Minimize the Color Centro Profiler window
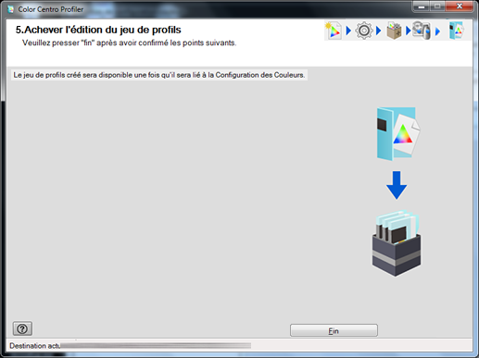The image size is (479, 358). click(x=422, y=6)
